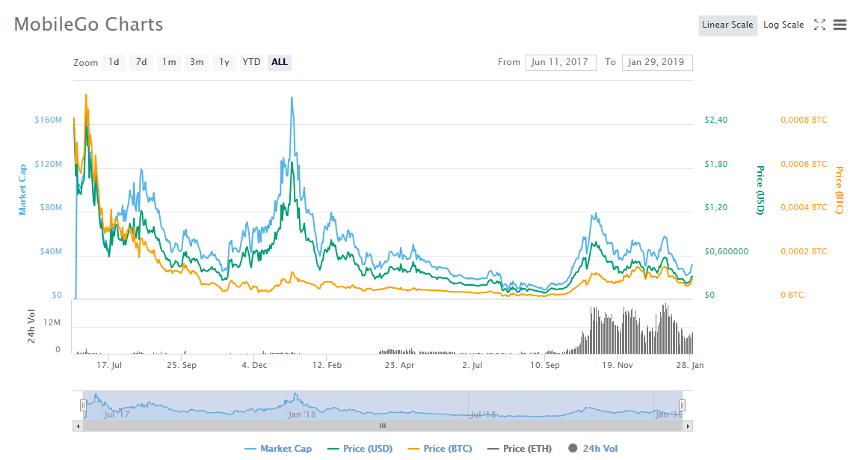This screenshot has width=856, height=460.
Task: Click the 12M volume axis label
Action: (52, 322)
